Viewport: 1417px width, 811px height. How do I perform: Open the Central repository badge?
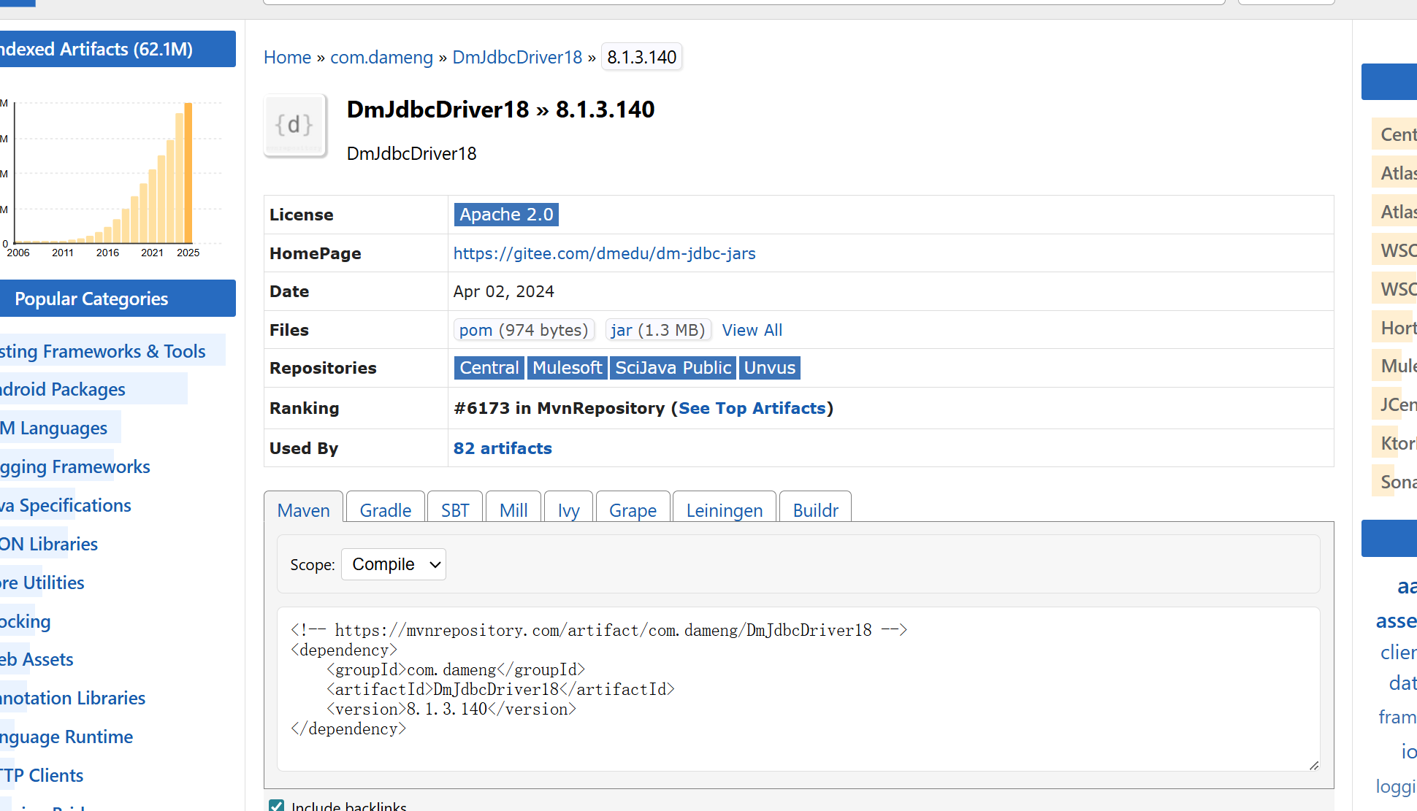(489, 368)
